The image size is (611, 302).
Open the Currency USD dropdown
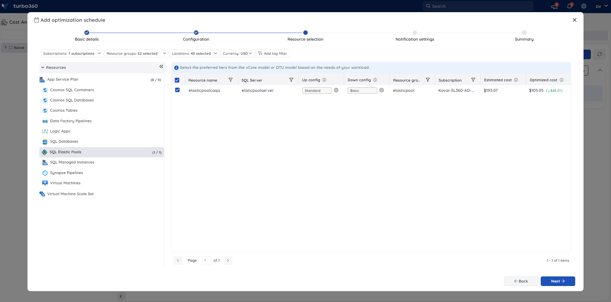coord(237,53)
